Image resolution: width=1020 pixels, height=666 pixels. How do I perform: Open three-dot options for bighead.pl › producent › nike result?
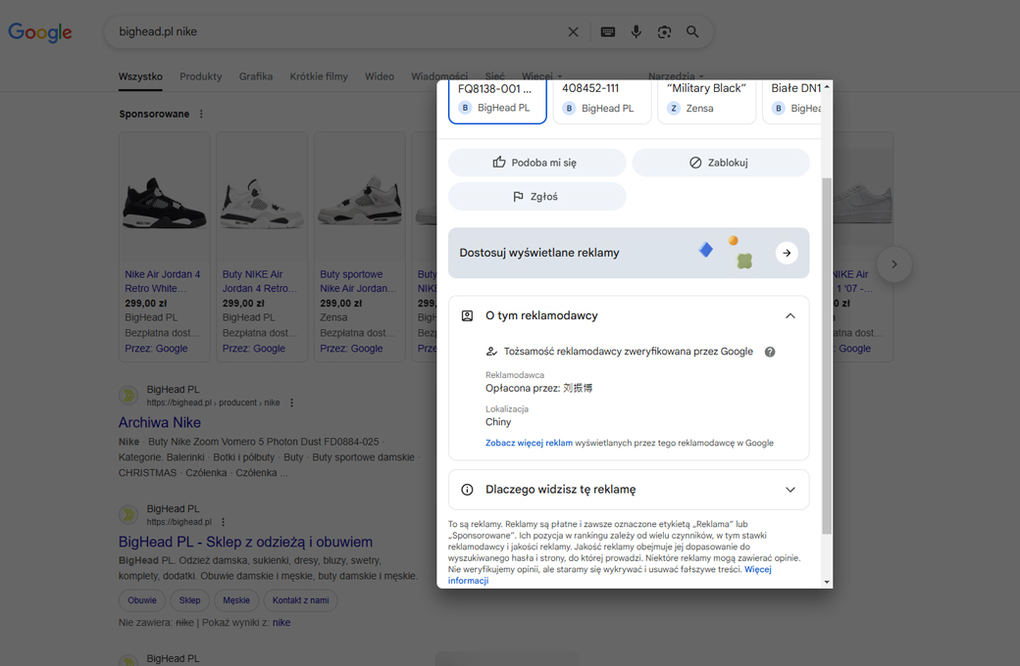[x=291, y=403]
